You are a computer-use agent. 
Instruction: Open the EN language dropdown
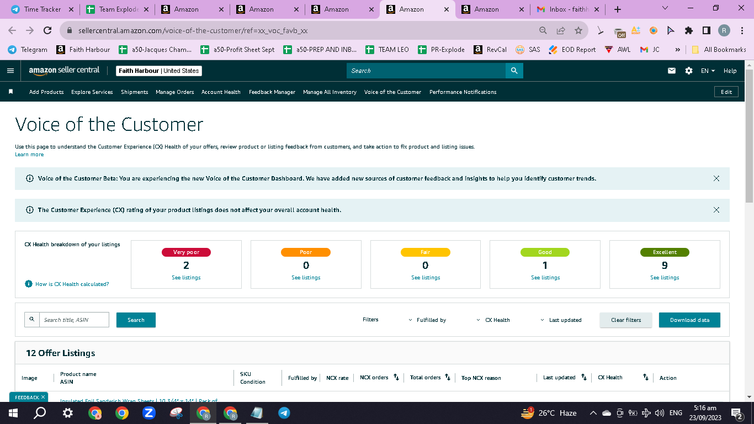[708, 71]
